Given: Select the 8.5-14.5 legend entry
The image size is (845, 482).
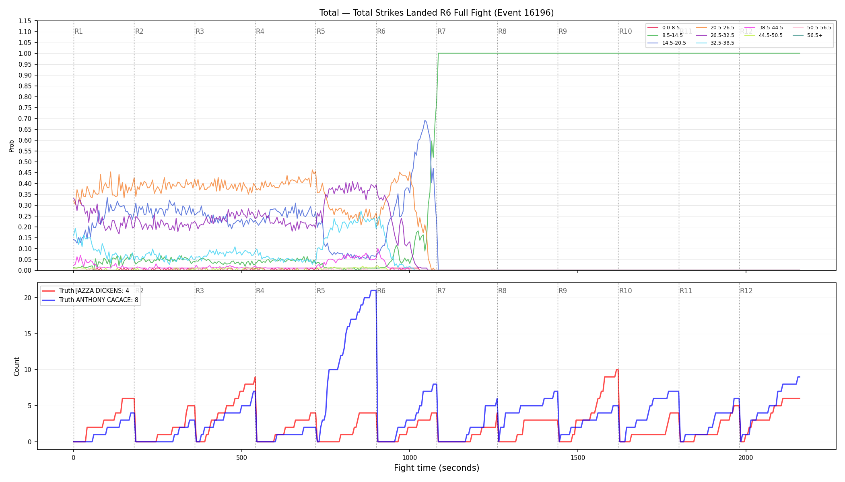Looking at the screenshot, I should (x=665, y=35).
